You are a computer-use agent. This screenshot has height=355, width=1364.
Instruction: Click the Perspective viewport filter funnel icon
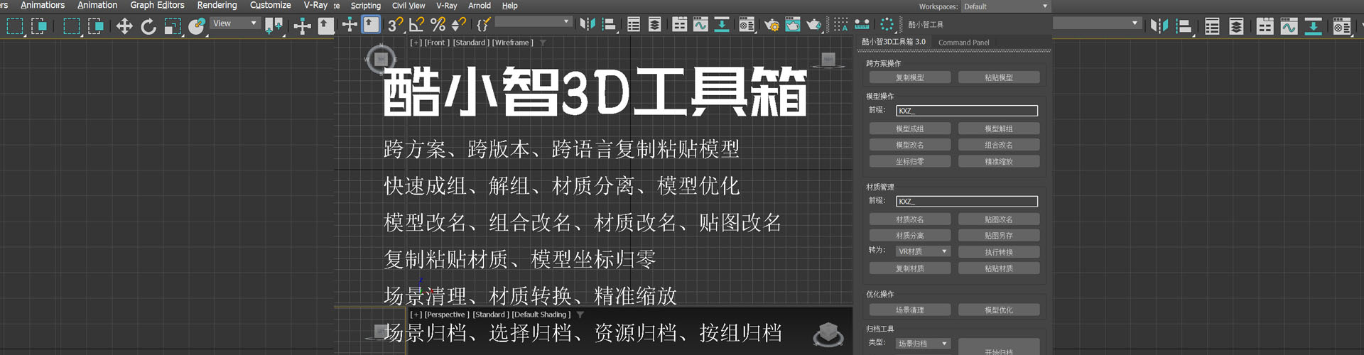pyautogui.click(x=580, y=315)
